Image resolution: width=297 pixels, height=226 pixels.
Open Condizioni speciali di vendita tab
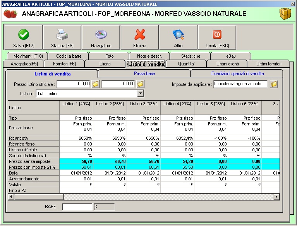point(237,74)
